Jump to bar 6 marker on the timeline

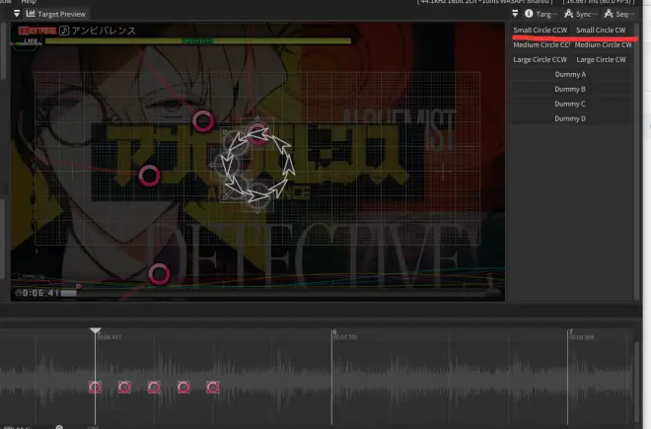point(334,331)
